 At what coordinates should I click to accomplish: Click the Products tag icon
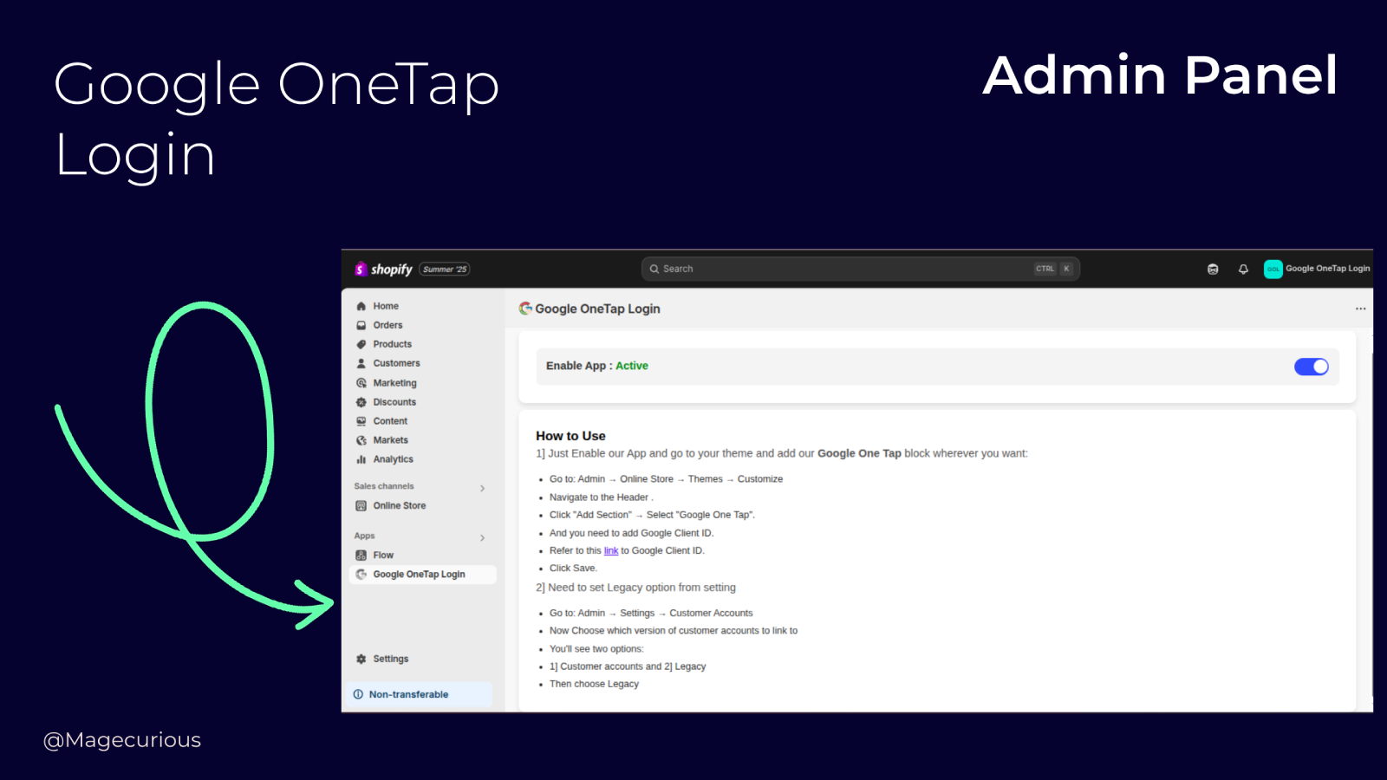[361, 344]
